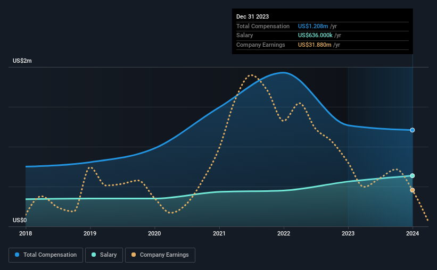
Task: Toggle the Salary legend button
Action: point(104,255)
